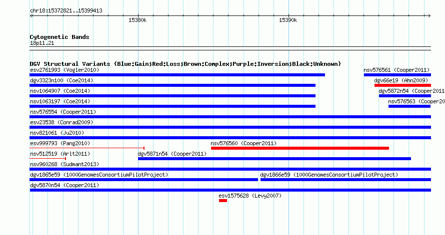Click the nsv1063197 (Coe2014) label
The width and height of the screenshot is (445, 235).
tap(60, 101)
